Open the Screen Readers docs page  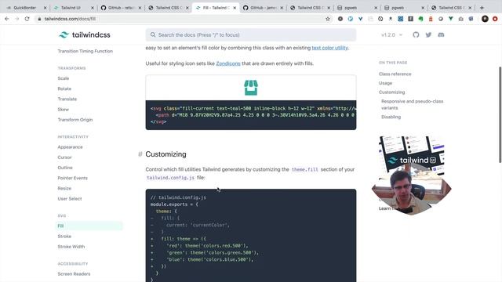tap(74, 274)
